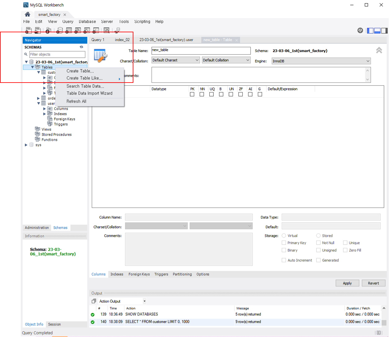Click the status bar icon at bottom right
The width and height of the screenshot is (389, 337).
pyautogui.click(x=378, y=333)
